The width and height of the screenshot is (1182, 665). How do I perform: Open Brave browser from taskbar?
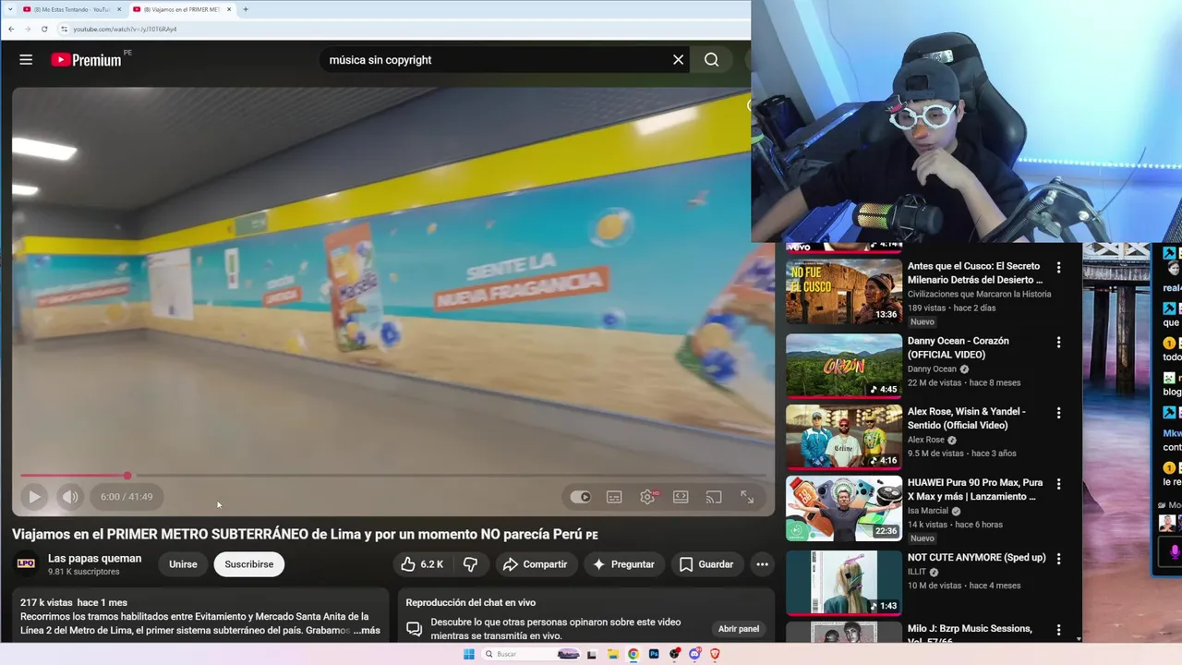point(715,654)
